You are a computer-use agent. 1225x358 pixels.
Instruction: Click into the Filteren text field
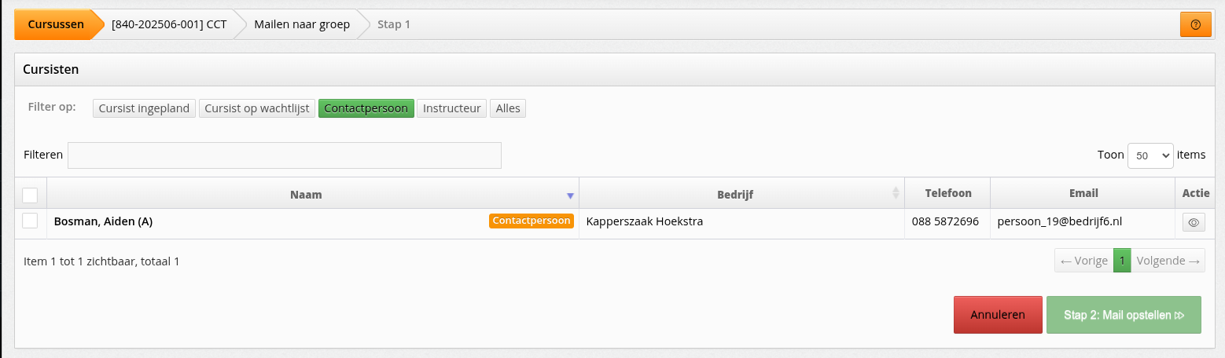[x=285, y=155]
